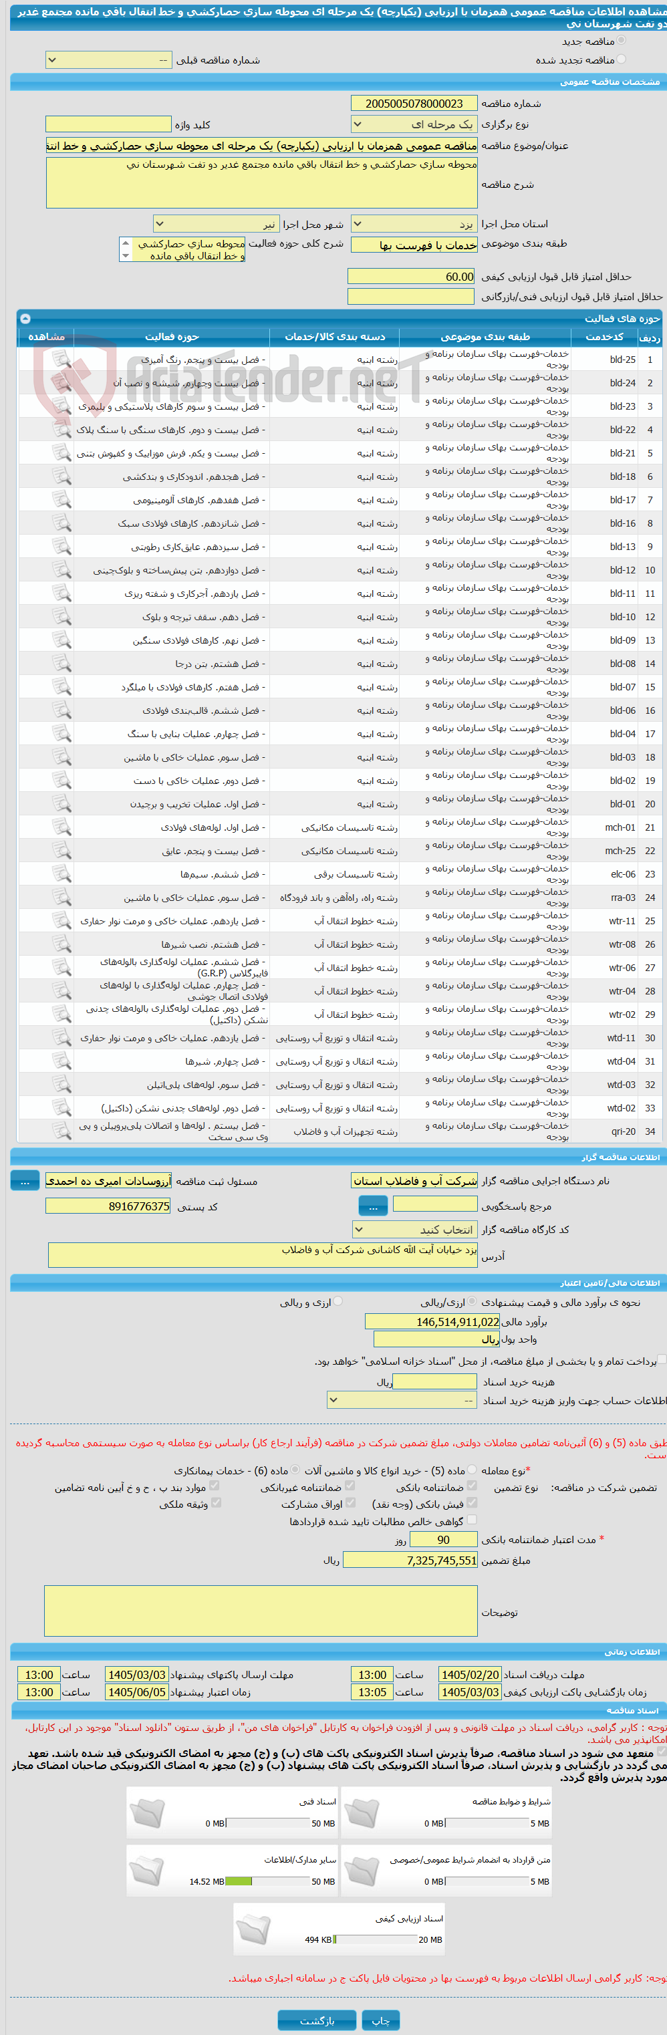
Task: Click the شماره مناقصه field
Action: tap(414, 103)
